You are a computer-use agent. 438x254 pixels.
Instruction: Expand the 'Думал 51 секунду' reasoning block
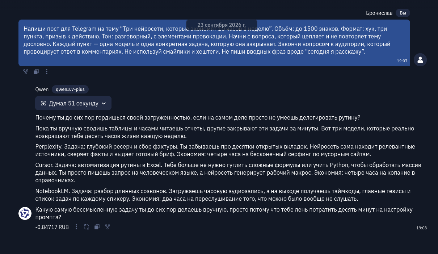coord(73,103)
